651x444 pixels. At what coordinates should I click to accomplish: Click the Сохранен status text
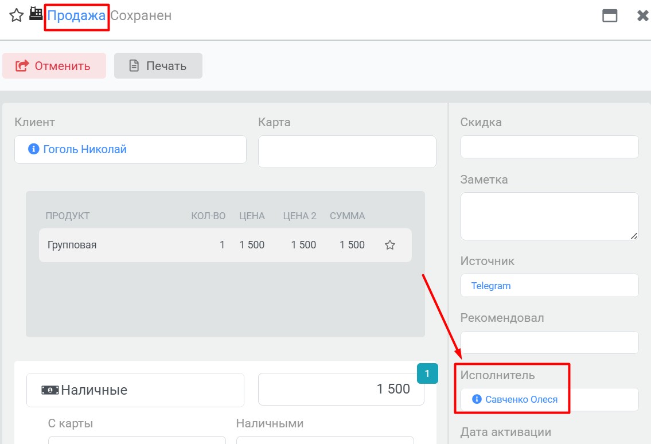click(x=141, y=16)
